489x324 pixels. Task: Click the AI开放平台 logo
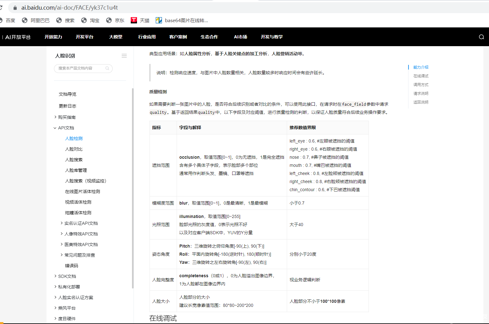click(x=17, y=37)
